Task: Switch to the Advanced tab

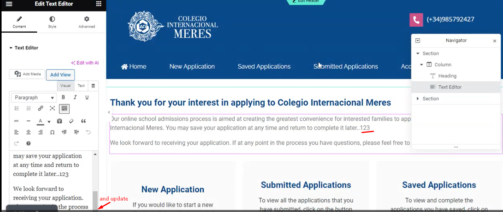Action: pyautogui.click(x=87, y=22)
